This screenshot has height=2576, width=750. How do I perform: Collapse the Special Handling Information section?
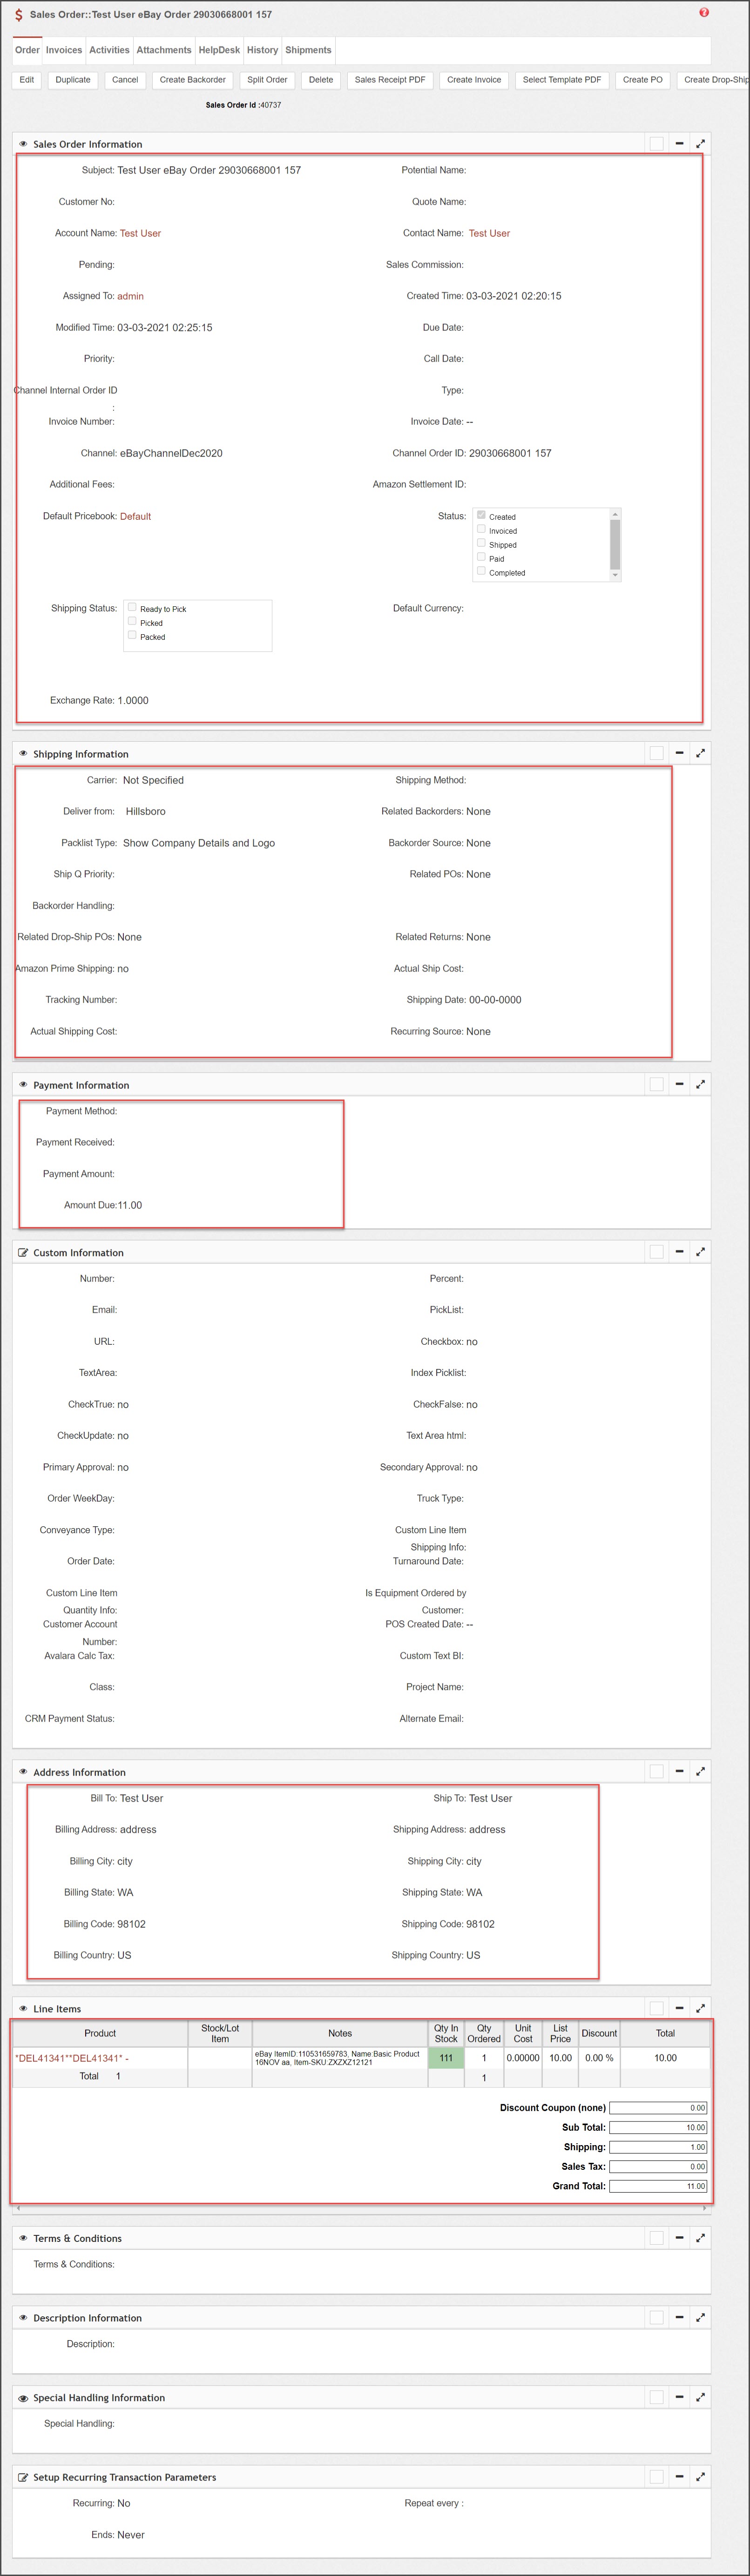[679, 2397]
